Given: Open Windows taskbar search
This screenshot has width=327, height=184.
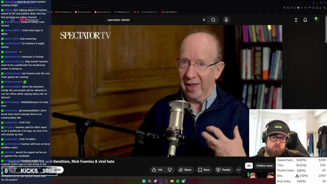Looking at the screenshot, I should (150, 181).
